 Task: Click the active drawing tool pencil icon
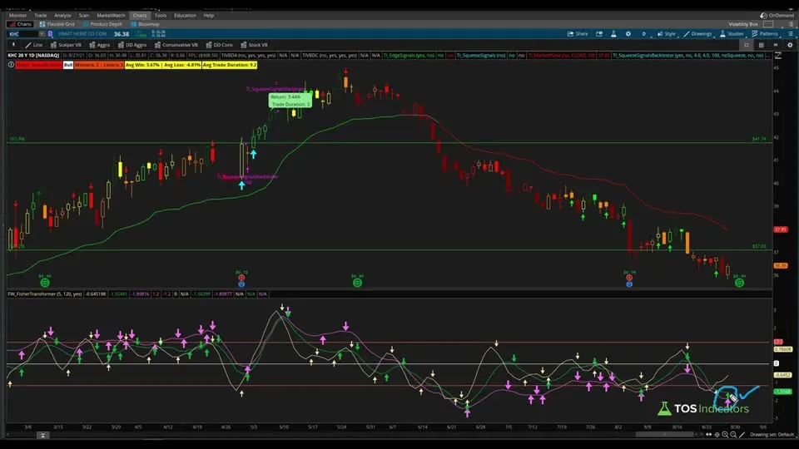pos(742,434)
